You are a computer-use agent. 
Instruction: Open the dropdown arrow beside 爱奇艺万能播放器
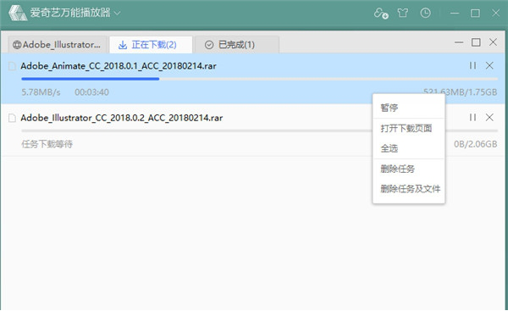click(x=118, y=14)
